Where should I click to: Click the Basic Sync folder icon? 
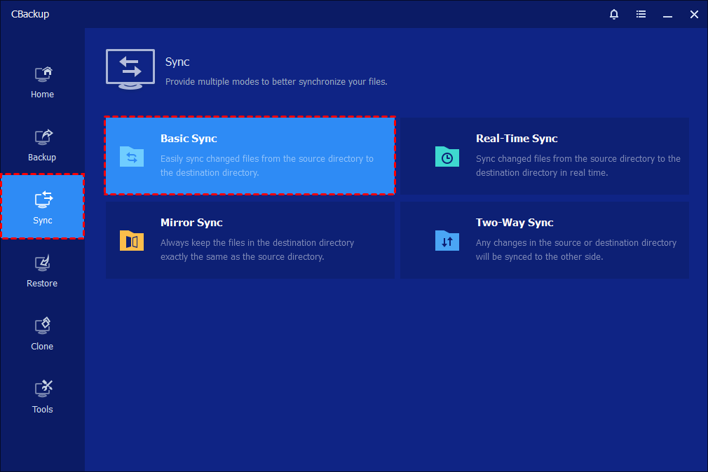(131, 156)
